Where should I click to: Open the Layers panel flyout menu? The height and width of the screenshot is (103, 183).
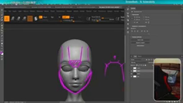tap(182, 56)
